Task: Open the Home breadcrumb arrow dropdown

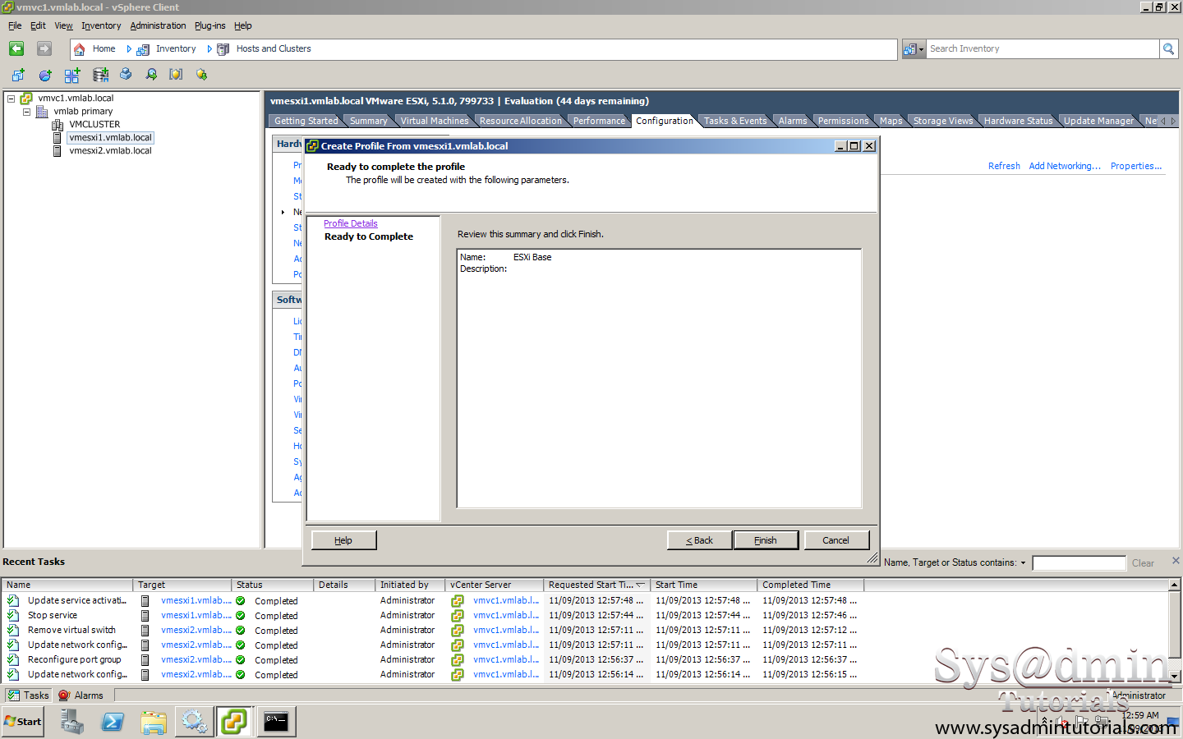Action: coord(129,49)
